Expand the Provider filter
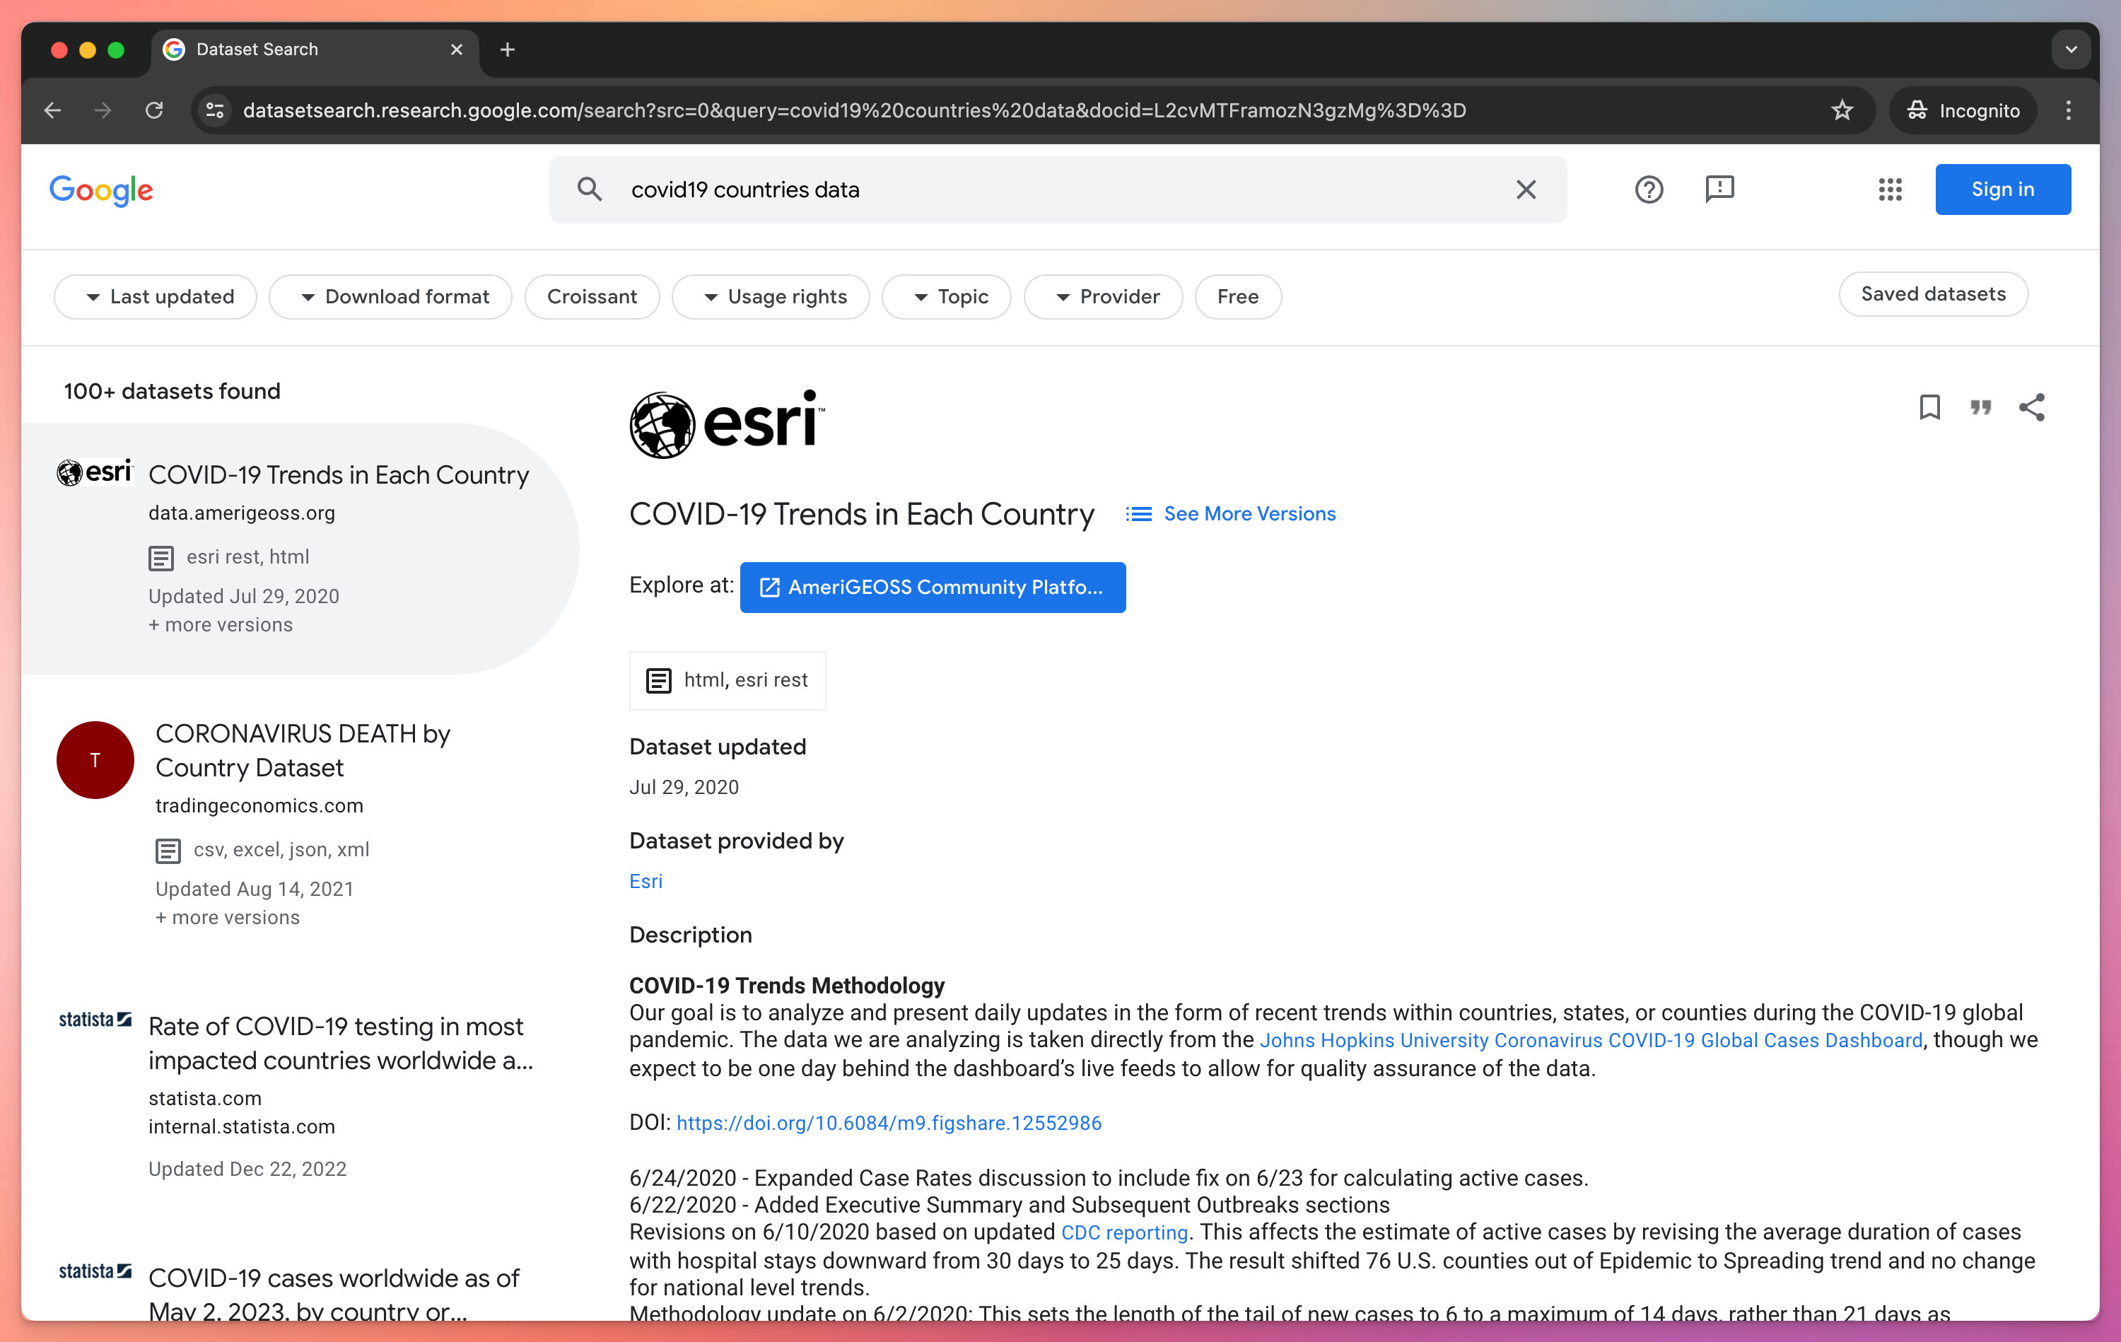 tap(1104, 297)
